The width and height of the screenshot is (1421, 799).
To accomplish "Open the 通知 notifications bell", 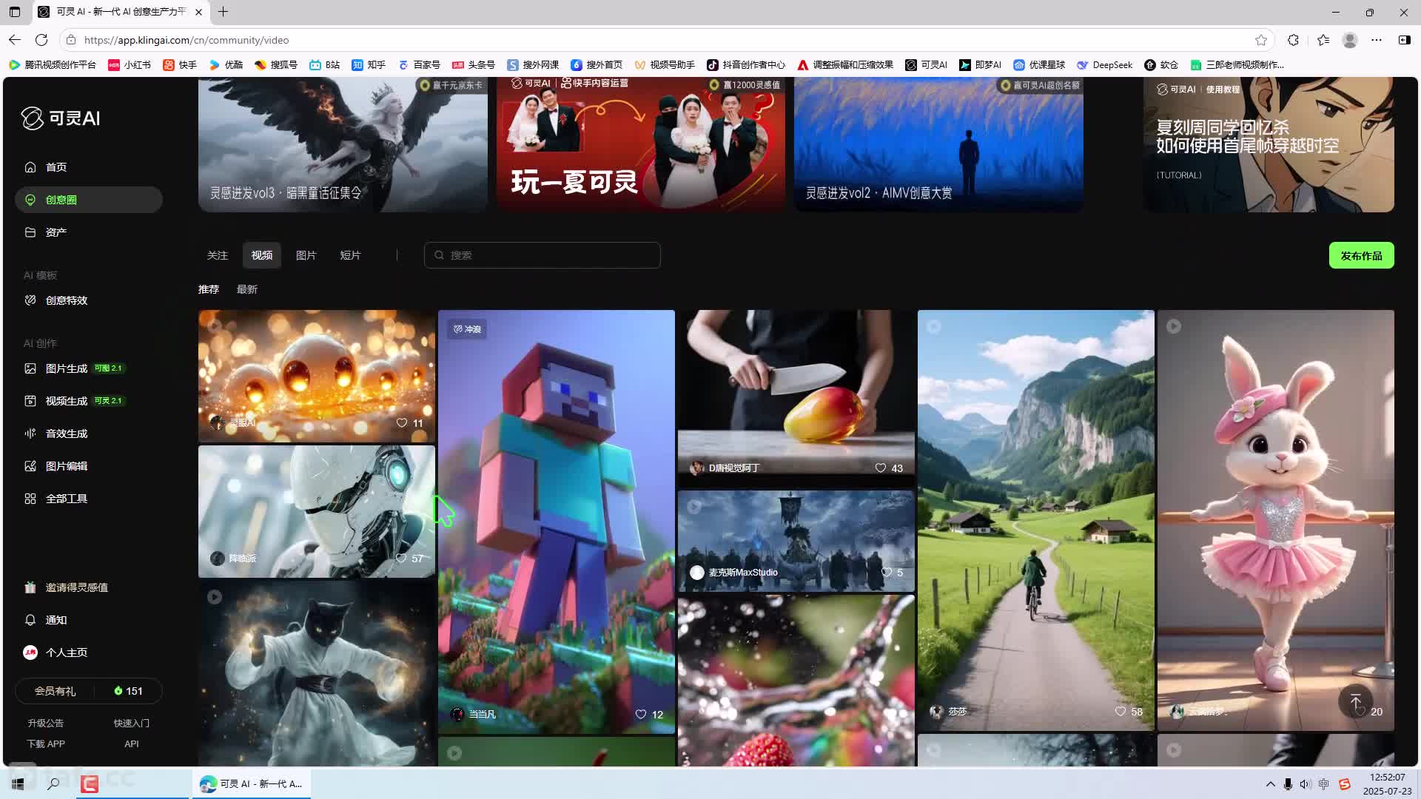I will click(x=30, y=620).
